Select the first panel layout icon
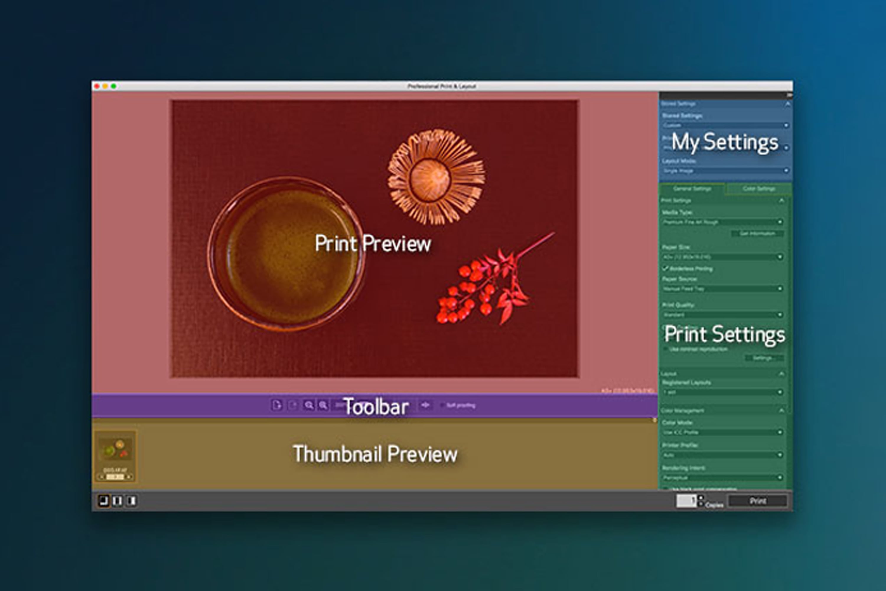The width and height of the screenshot is (886, 591). (103, 501)
